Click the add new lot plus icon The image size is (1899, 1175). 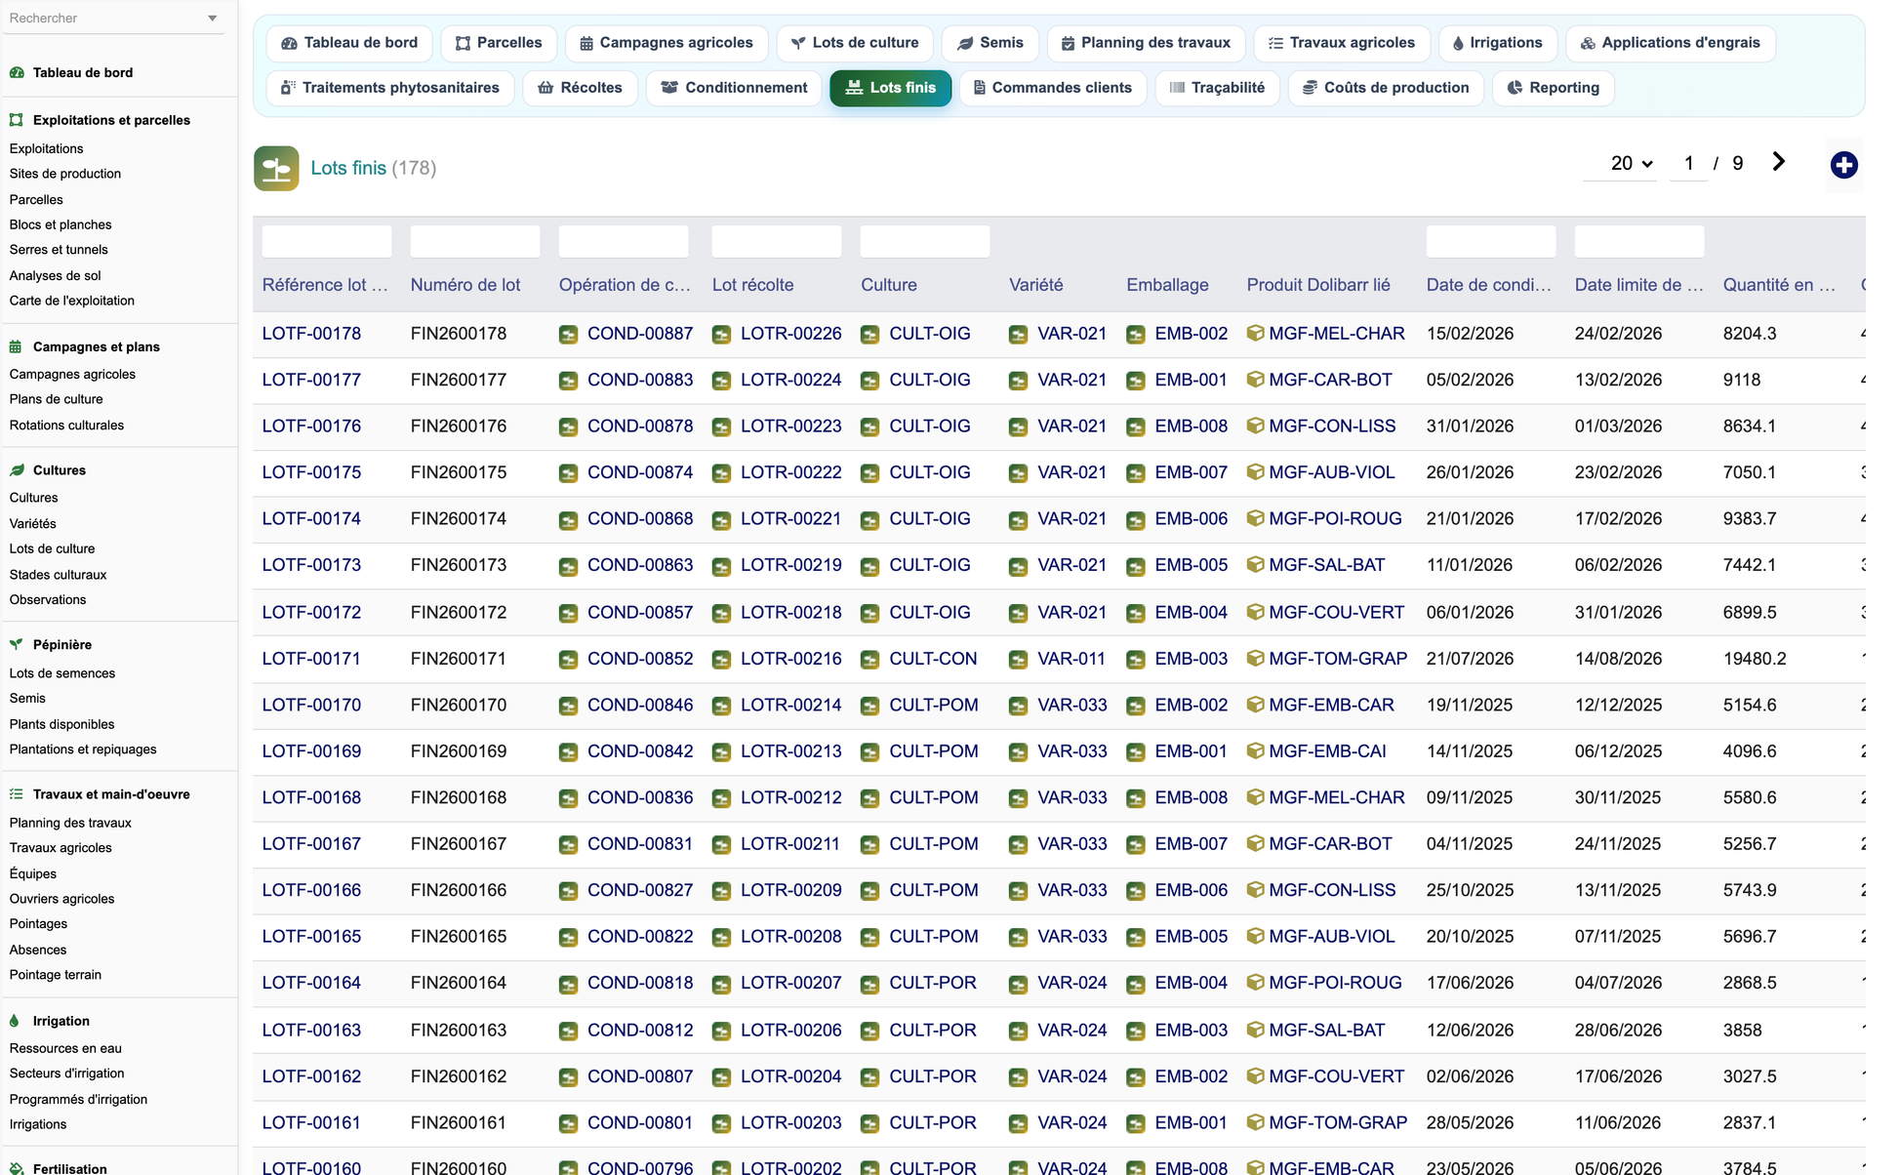pyautogui.click(x=1843, y=165)
